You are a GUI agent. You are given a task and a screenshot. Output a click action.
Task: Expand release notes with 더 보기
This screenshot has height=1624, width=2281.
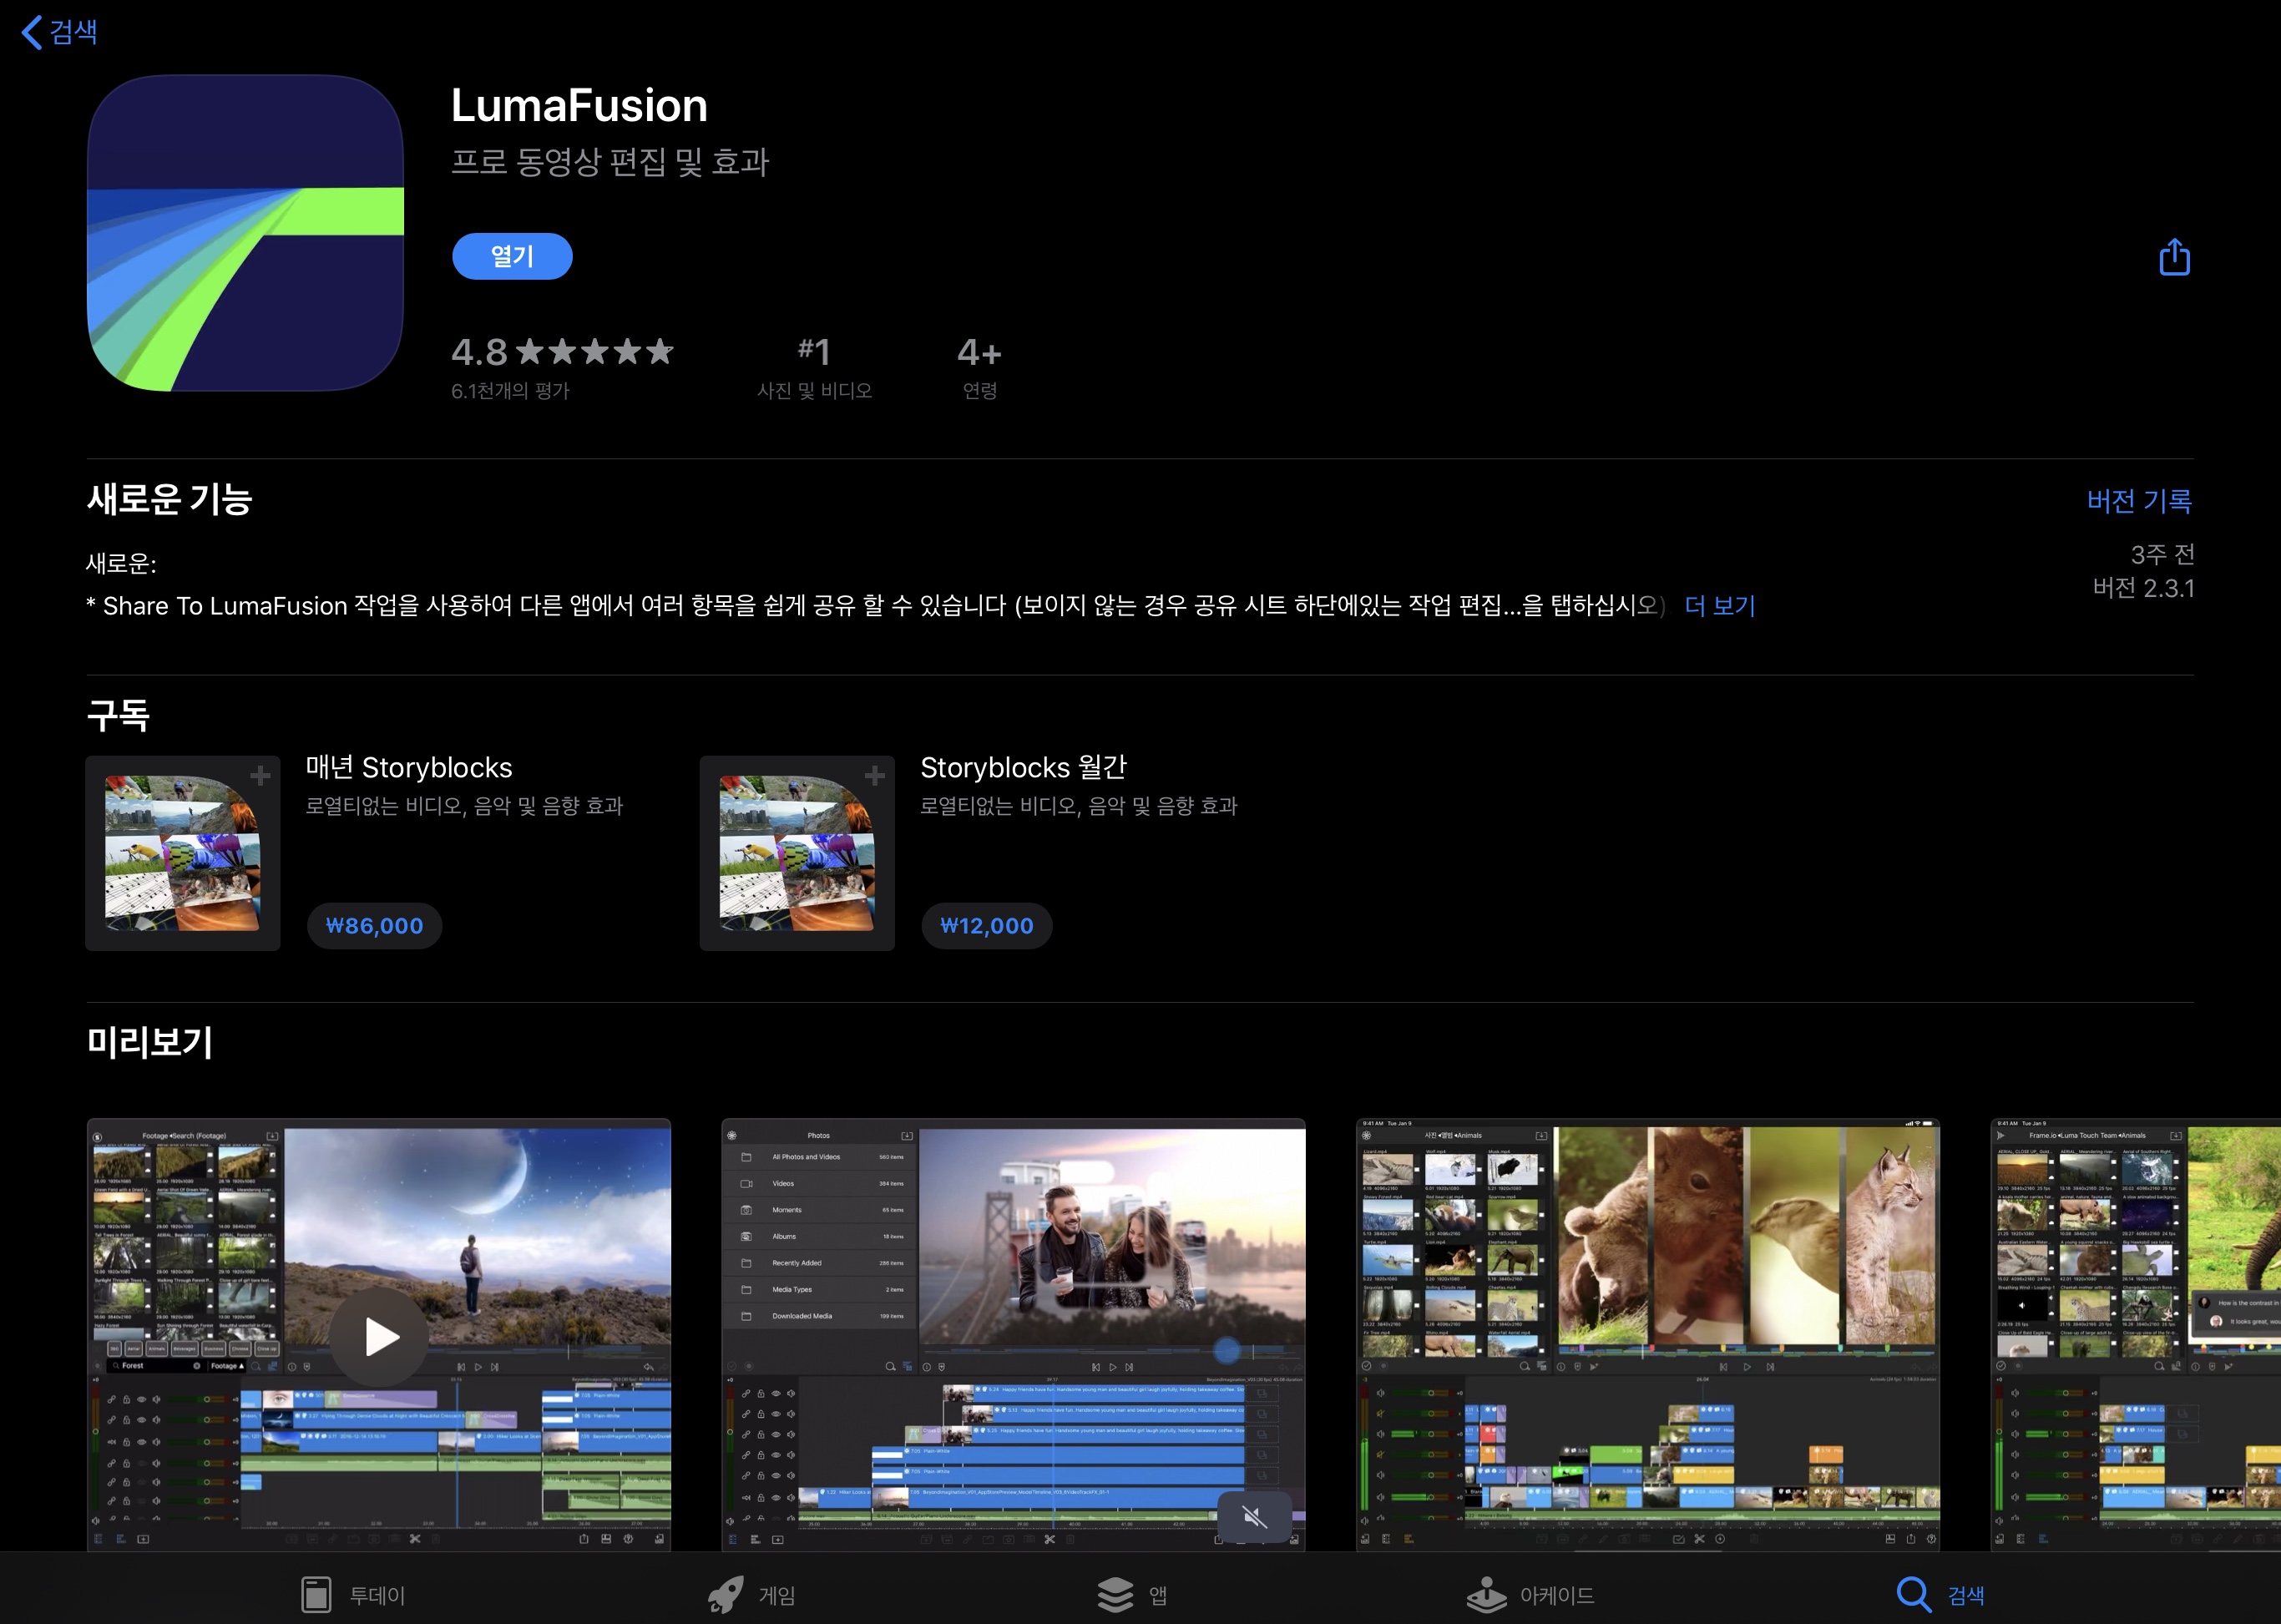(x=1720, y=606)
